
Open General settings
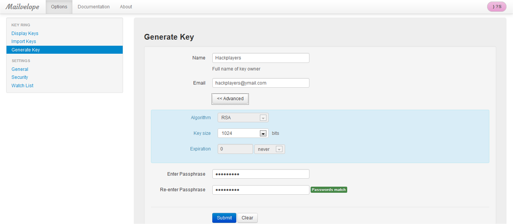point(20,69)
